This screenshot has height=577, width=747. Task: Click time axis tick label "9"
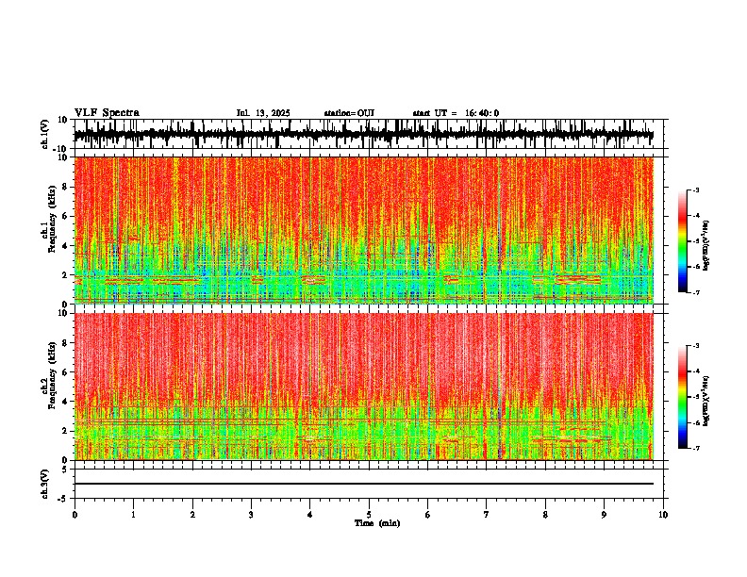604,515
